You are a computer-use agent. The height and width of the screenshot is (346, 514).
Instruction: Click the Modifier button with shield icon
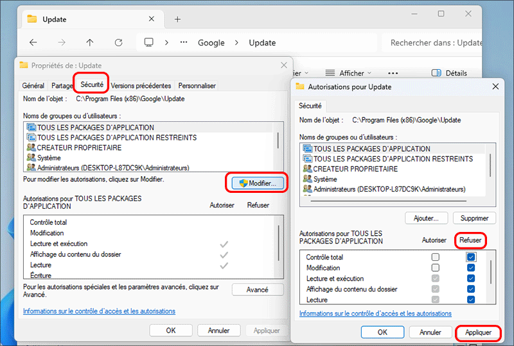[257, 183]
